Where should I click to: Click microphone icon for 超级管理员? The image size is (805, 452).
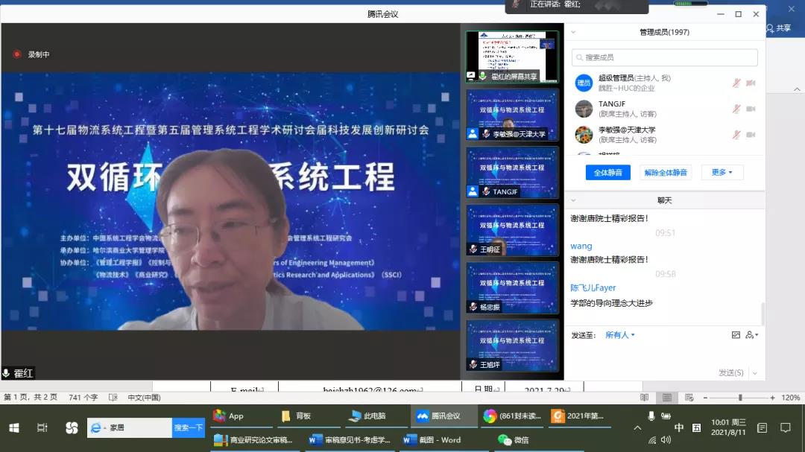pos(736,83)
